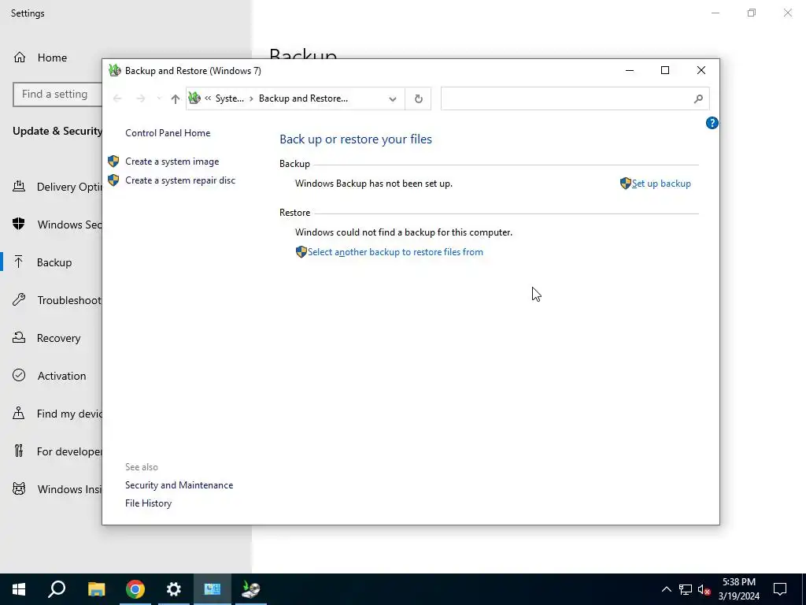Click the Find a setting search field
This screenshot has width=806, height=605.
(x=57, y=95)
